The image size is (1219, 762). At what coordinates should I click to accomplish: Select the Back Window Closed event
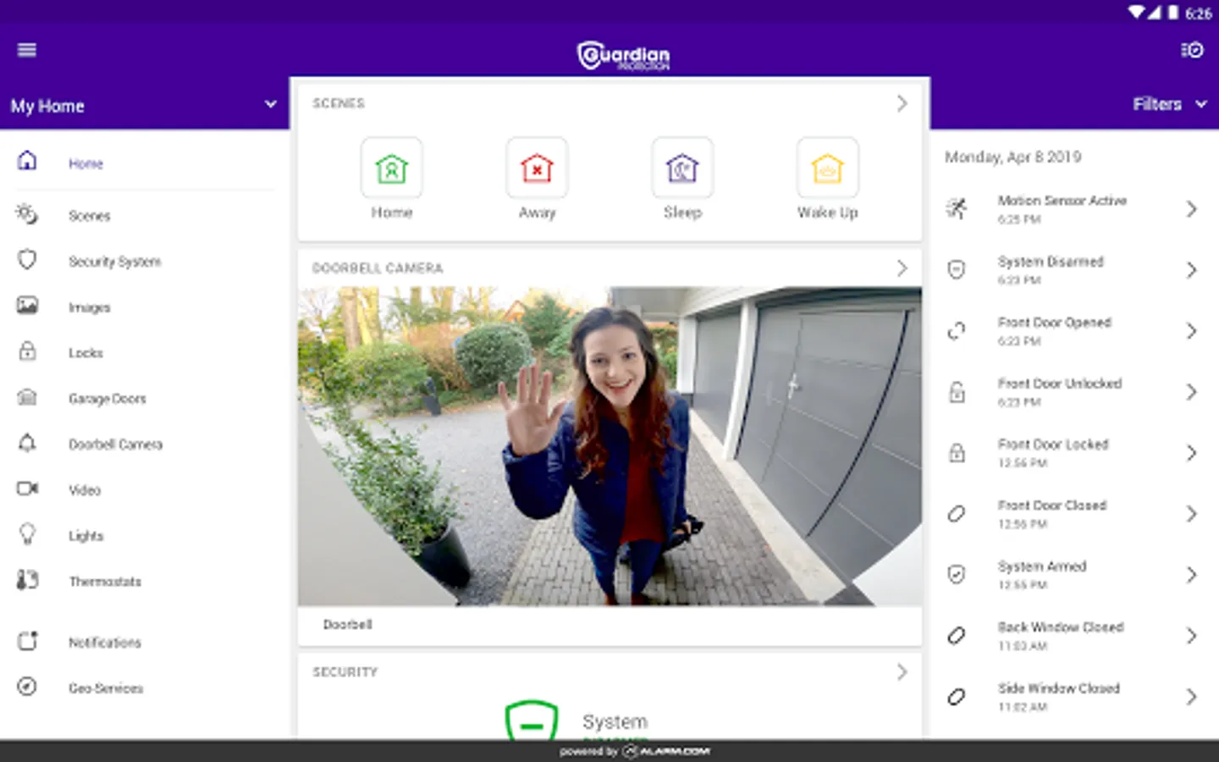pos(1073,636)
